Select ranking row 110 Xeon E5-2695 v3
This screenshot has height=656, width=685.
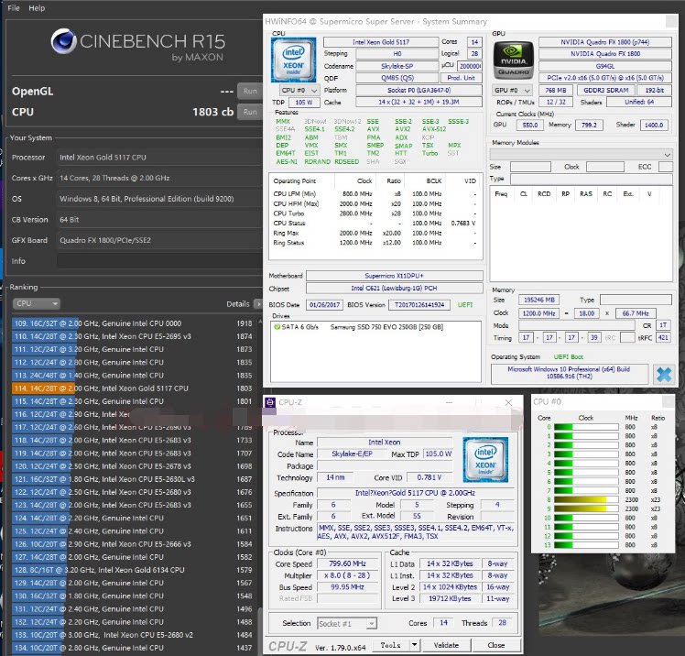pyautogui.click(x=132, y=336)
